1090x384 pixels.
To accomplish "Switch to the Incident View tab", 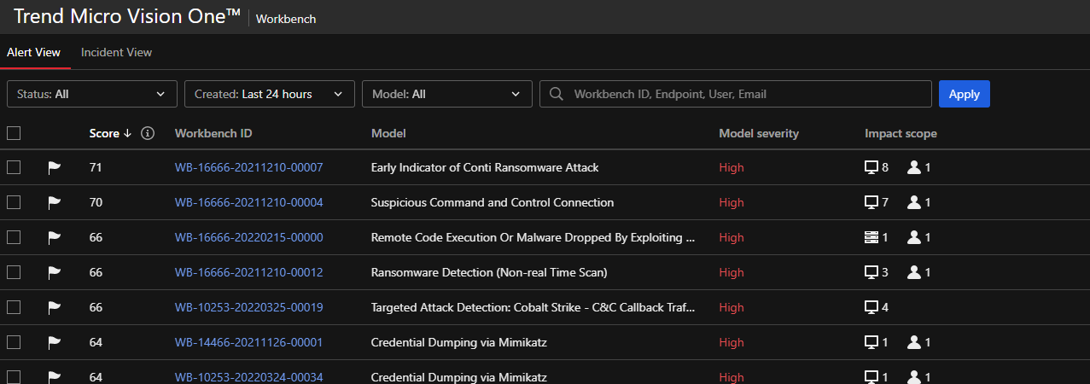I will [x=116, y=53].
